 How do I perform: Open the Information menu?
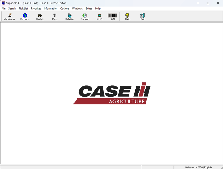[50, 9]
